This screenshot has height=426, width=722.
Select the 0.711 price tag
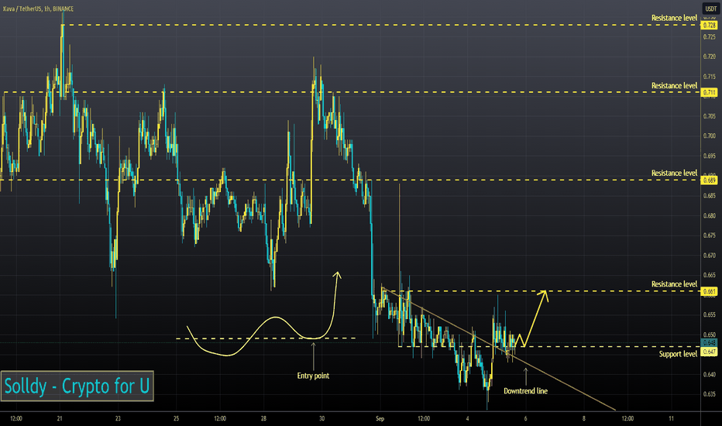click(x=710, y=93)
